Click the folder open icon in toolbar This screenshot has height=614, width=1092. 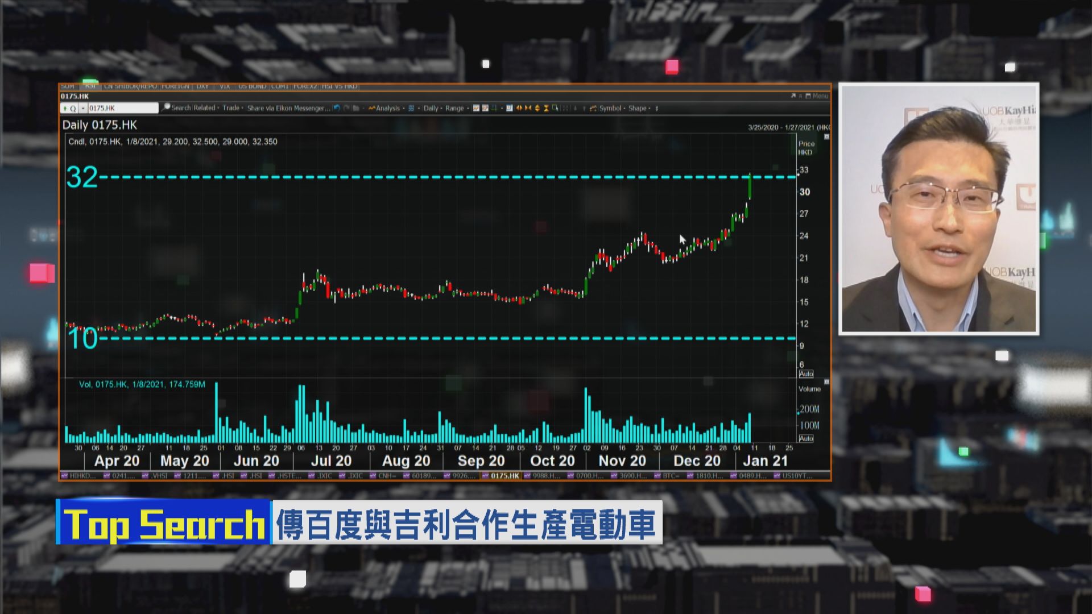coord(356,108)
